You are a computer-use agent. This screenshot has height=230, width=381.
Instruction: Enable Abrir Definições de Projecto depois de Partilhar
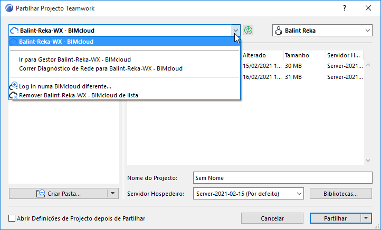(x=12, y=218)
